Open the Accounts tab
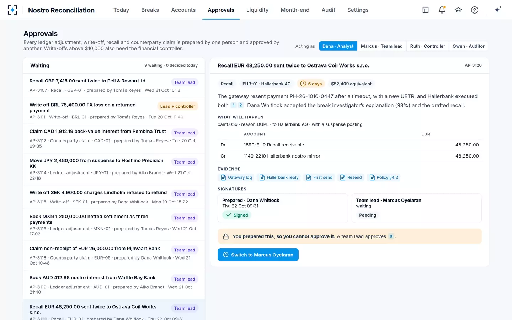The height and width of the screenshot is (320, 512). 183,10
